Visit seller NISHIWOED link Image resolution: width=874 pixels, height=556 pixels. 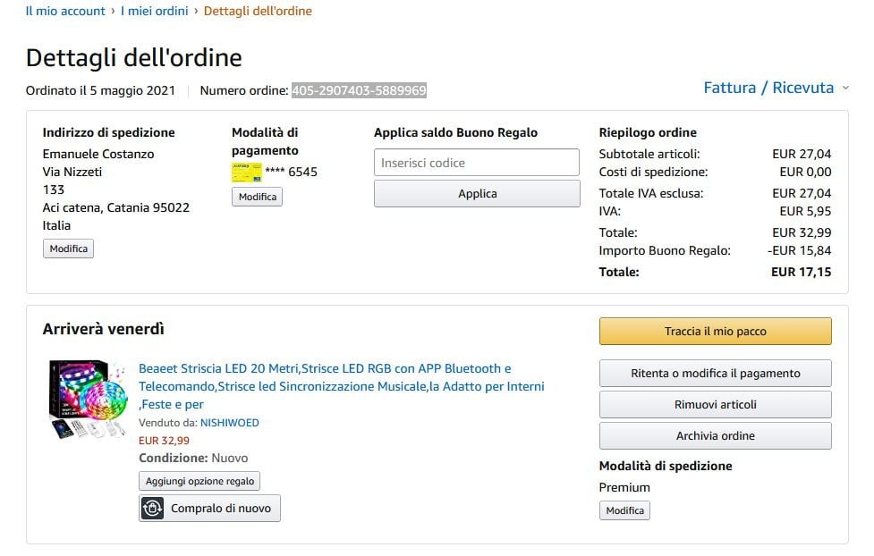(229, 423)
